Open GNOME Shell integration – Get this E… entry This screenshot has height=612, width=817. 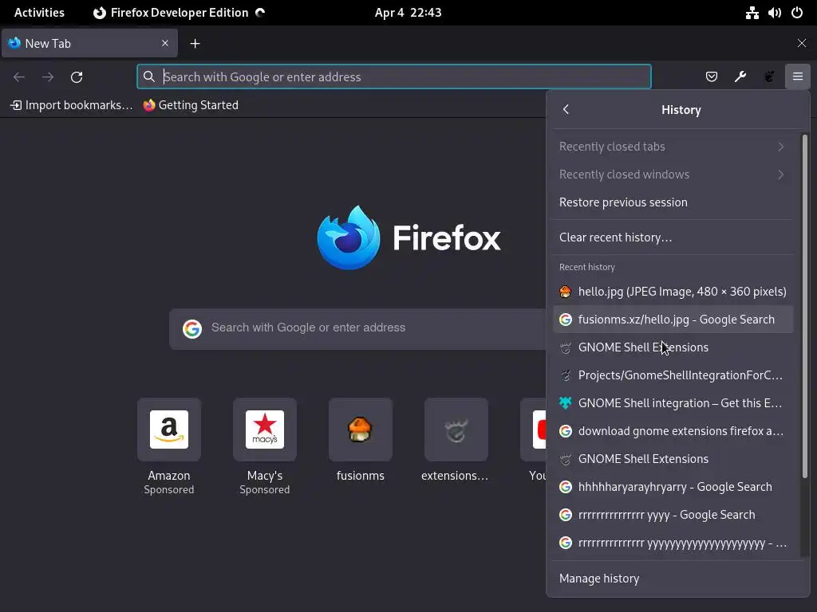[673, 403]
